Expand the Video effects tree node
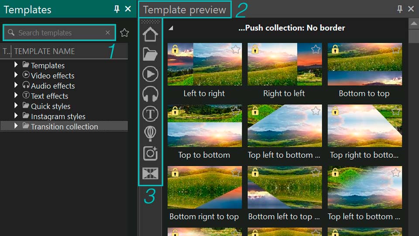 click(16, 75)
